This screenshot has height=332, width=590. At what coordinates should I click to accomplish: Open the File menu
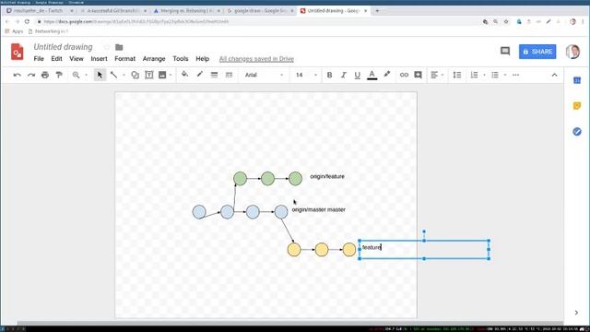coord(39,59)
